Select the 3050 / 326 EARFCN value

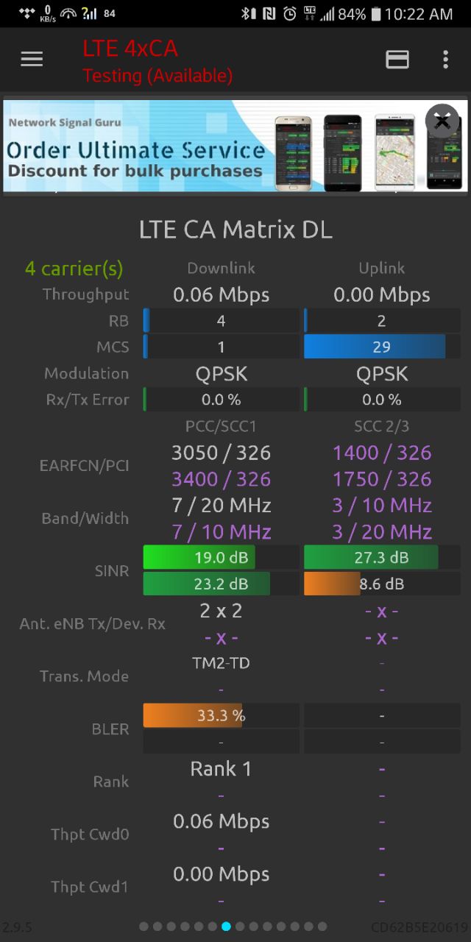point(221,453)
